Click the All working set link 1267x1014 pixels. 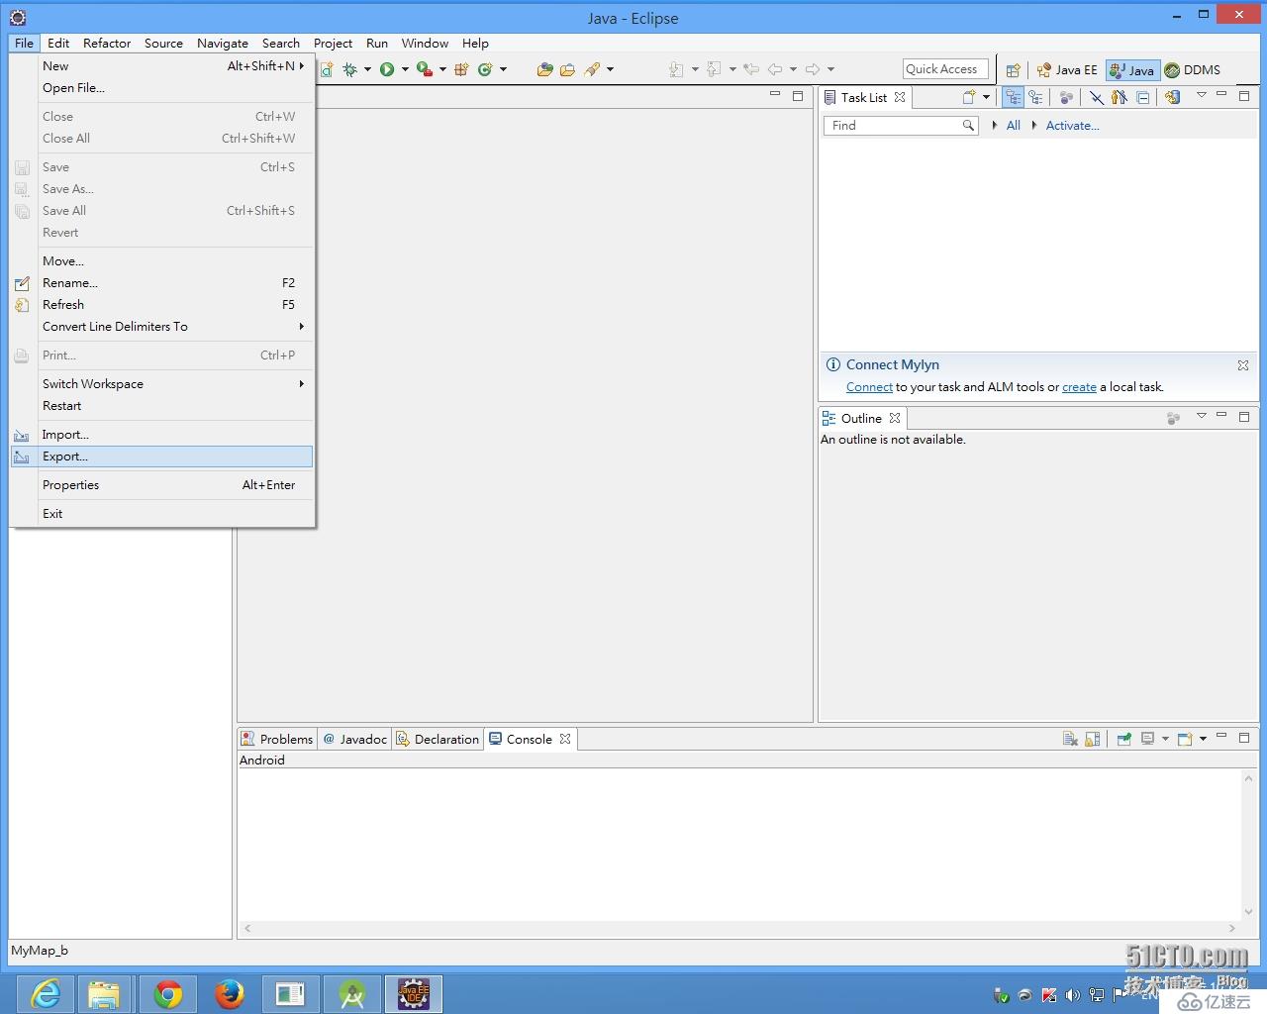(1014, 126)
